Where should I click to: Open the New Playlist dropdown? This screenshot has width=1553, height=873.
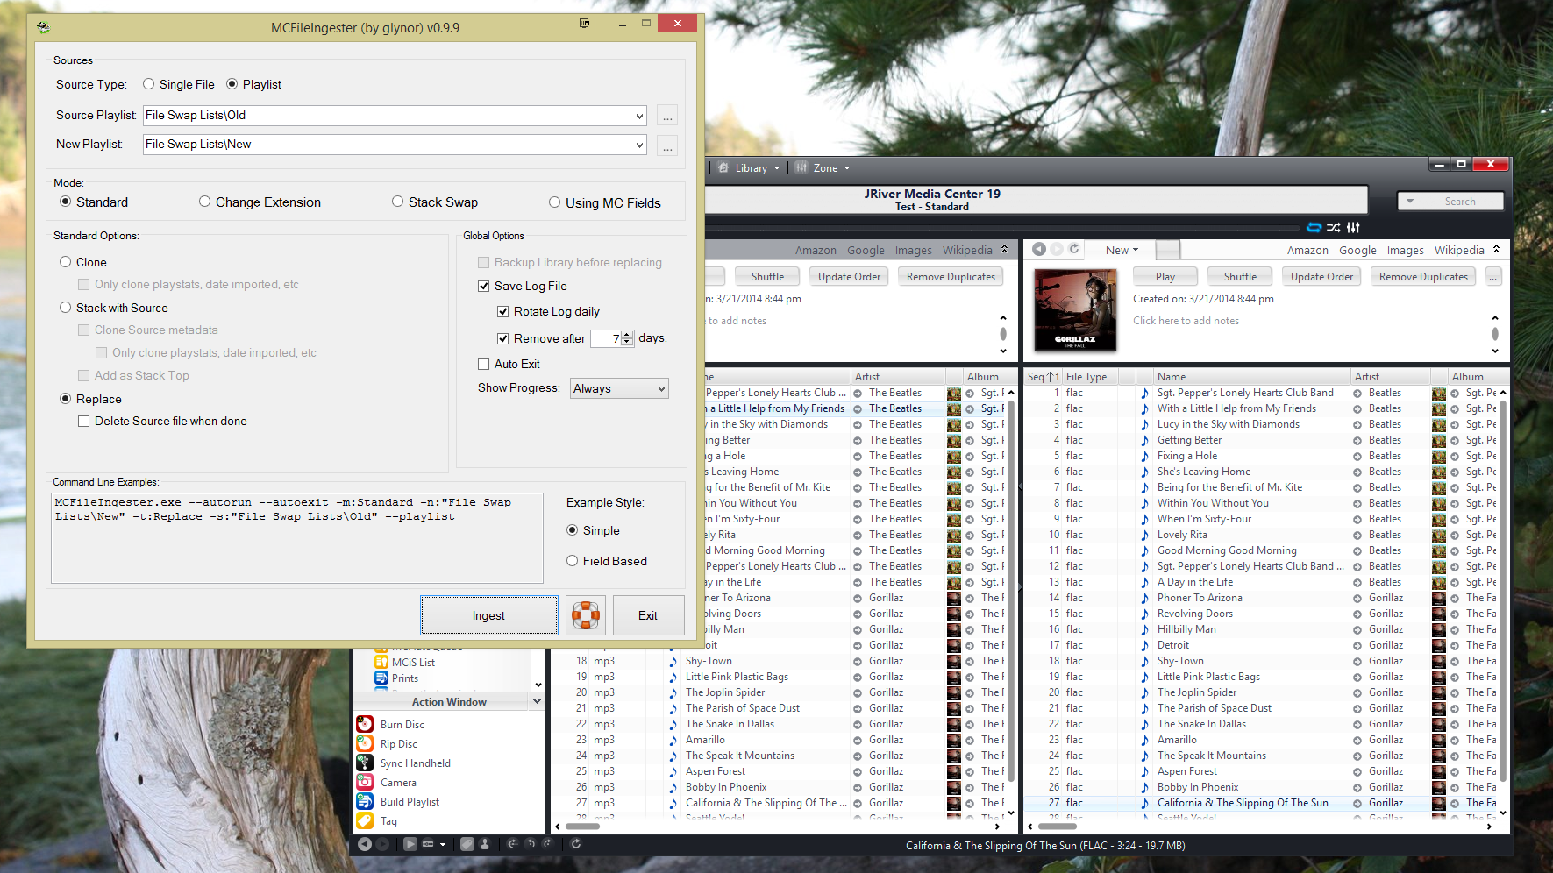639,145
